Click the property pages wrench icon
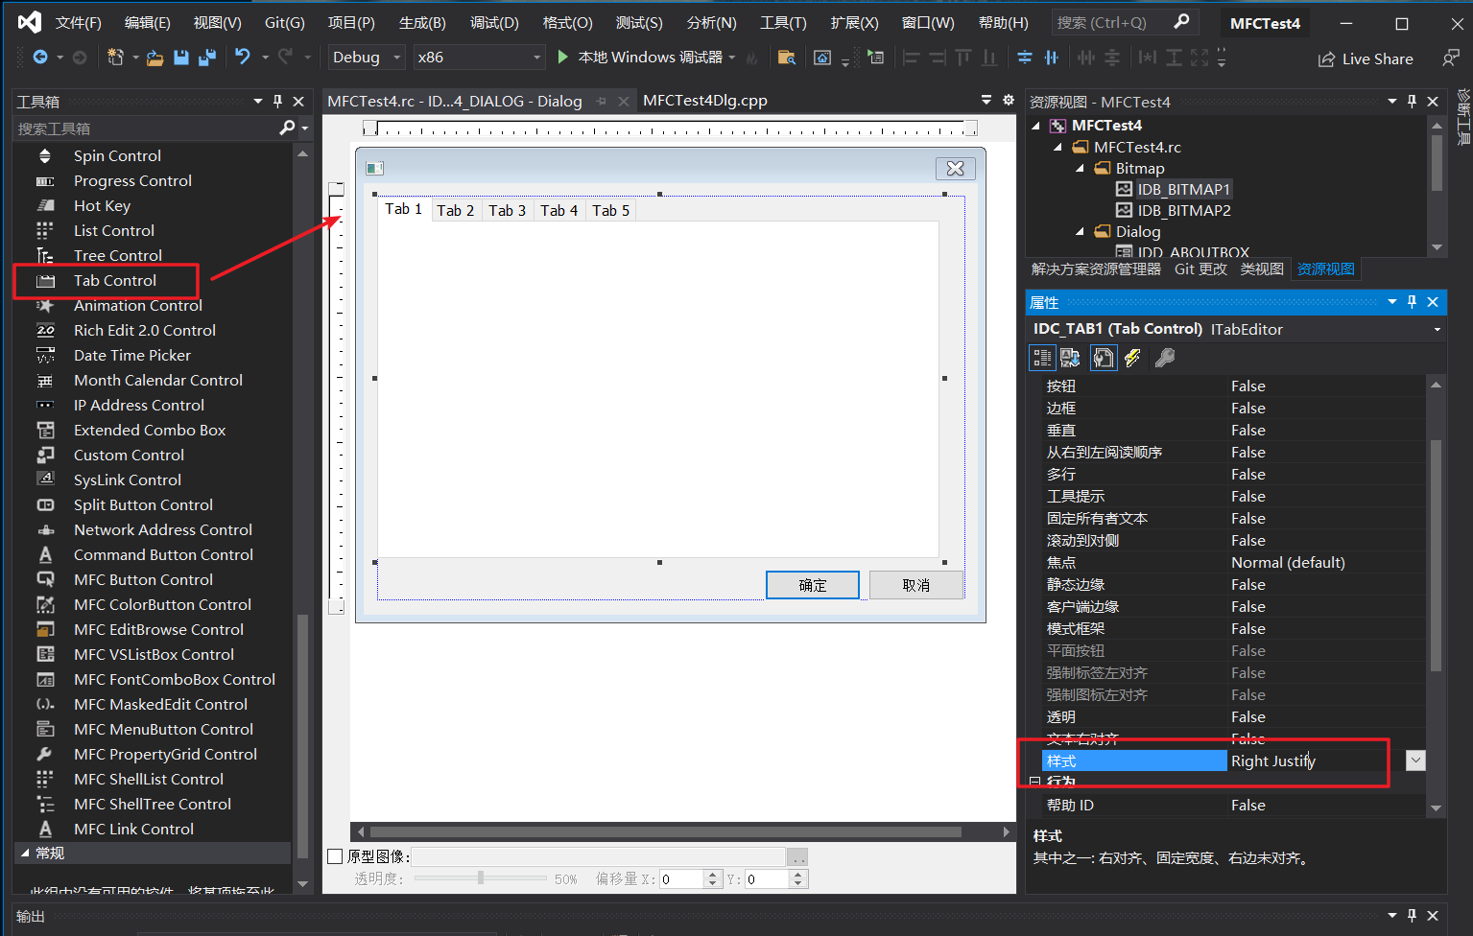The height and width of the screenshot is (936, 1473). coord(1165,358)
